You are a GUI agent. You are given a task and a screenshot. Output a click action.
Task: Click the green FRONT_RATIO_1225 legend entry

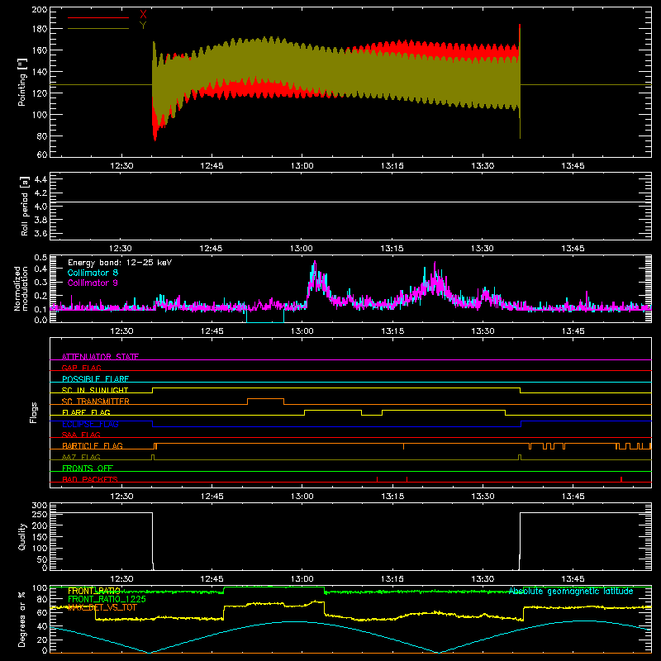click(x=107, y=599)
